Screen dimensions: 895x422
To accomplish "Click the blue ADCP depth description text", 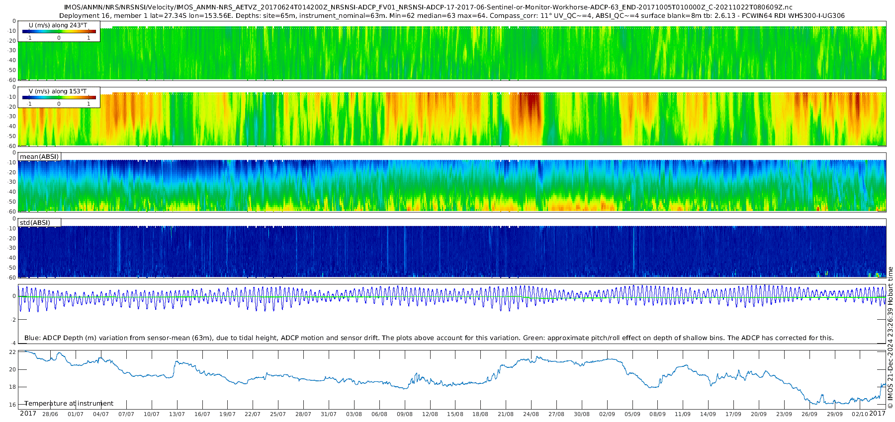I will 429,338.
